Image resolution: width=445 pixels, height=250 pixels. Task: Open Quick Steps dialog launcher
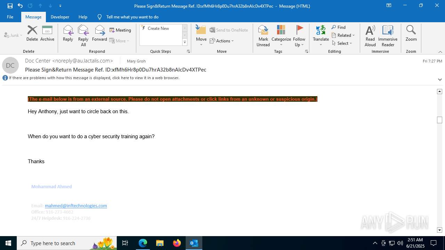(188, 51)
